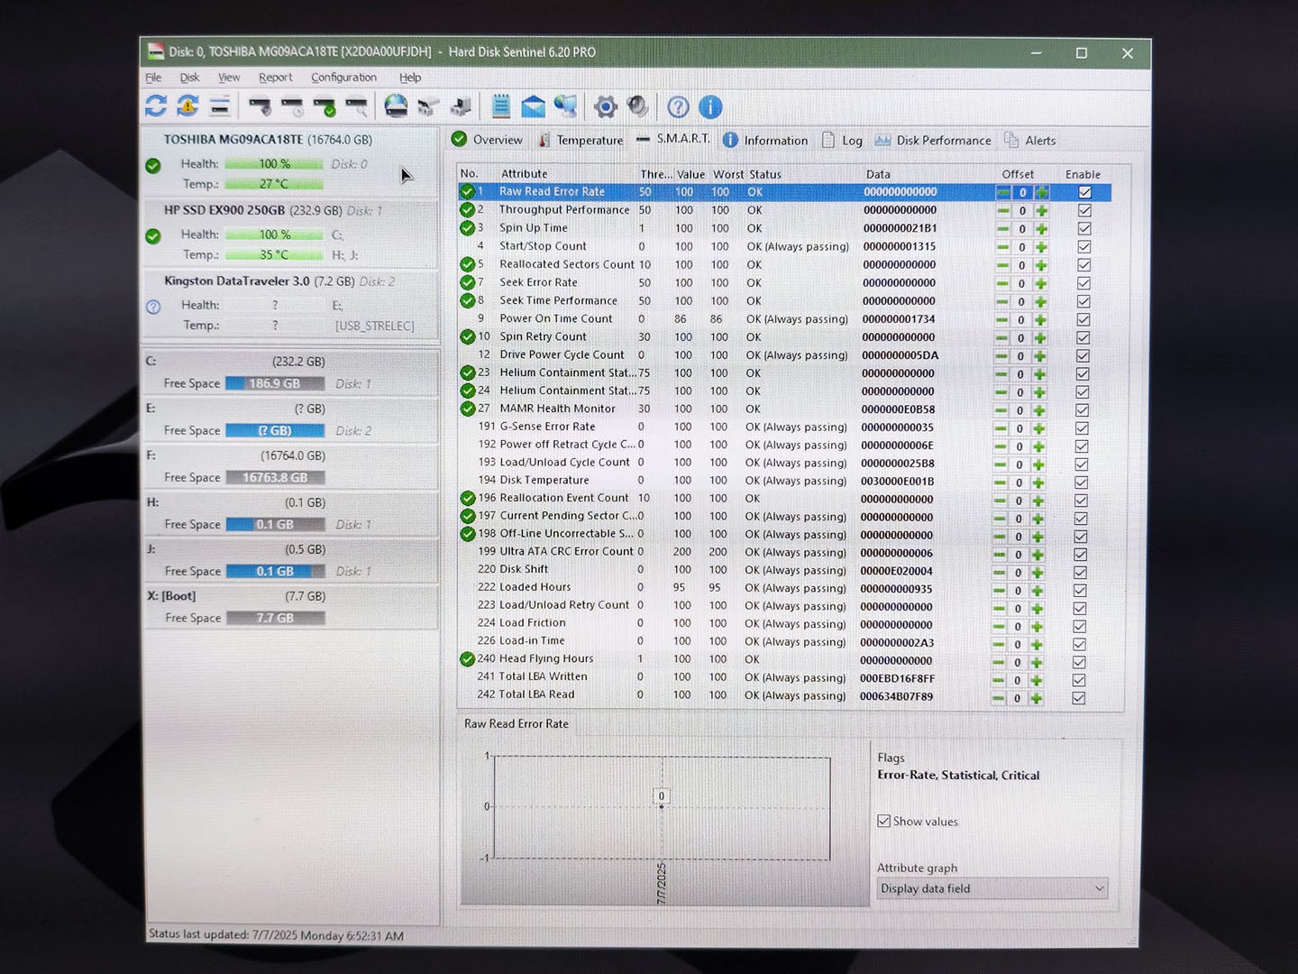
Task: Open the Configuration menu
Action: pos(344,78)
